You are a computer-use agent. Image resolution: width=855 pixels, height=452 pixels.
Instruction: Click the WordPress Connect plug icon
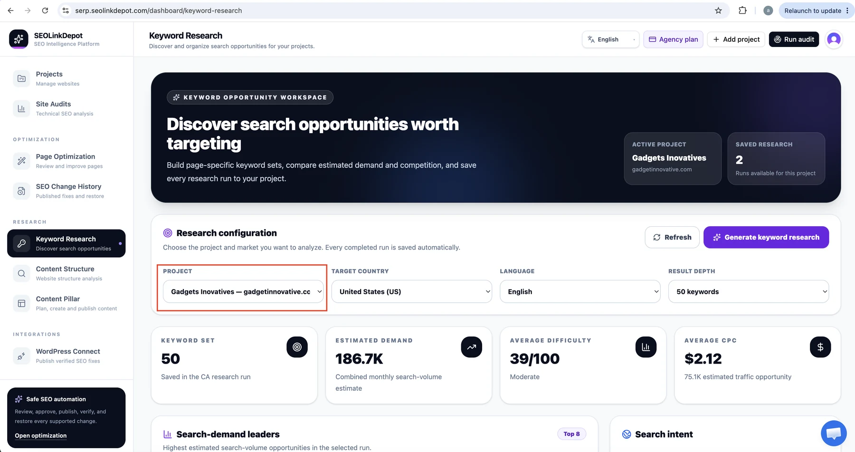[x=21, y=356]
